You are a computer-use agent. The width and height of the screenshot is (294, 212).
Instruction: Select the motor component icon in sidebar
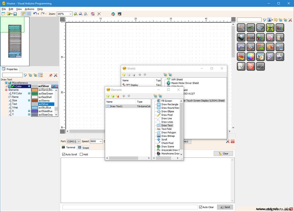click(241, 37)
